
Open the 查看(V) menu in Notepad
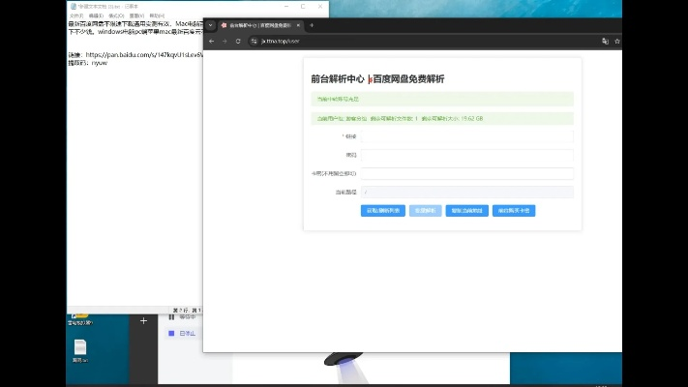[136, 15]
